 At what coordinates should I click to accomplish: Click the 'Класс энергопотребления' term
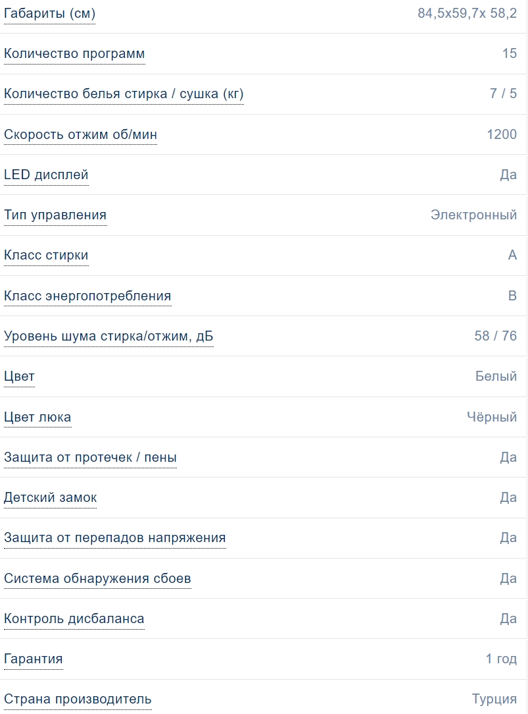click(x=87, y=296)
